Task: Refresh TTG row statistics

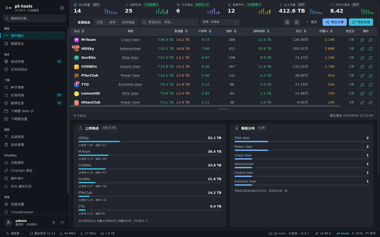Action: click(370, 85)
